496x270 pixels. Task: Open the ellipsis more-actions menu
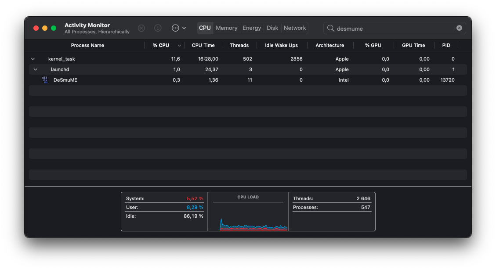(x=179, y=28)
